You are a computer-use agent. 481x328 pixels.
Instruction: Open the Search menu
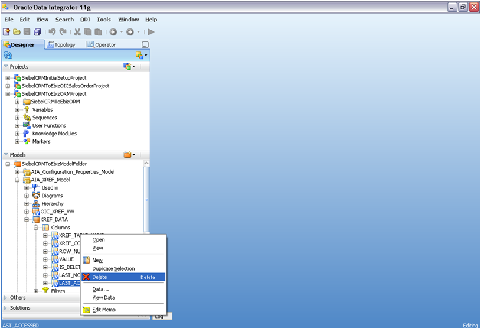64,20
